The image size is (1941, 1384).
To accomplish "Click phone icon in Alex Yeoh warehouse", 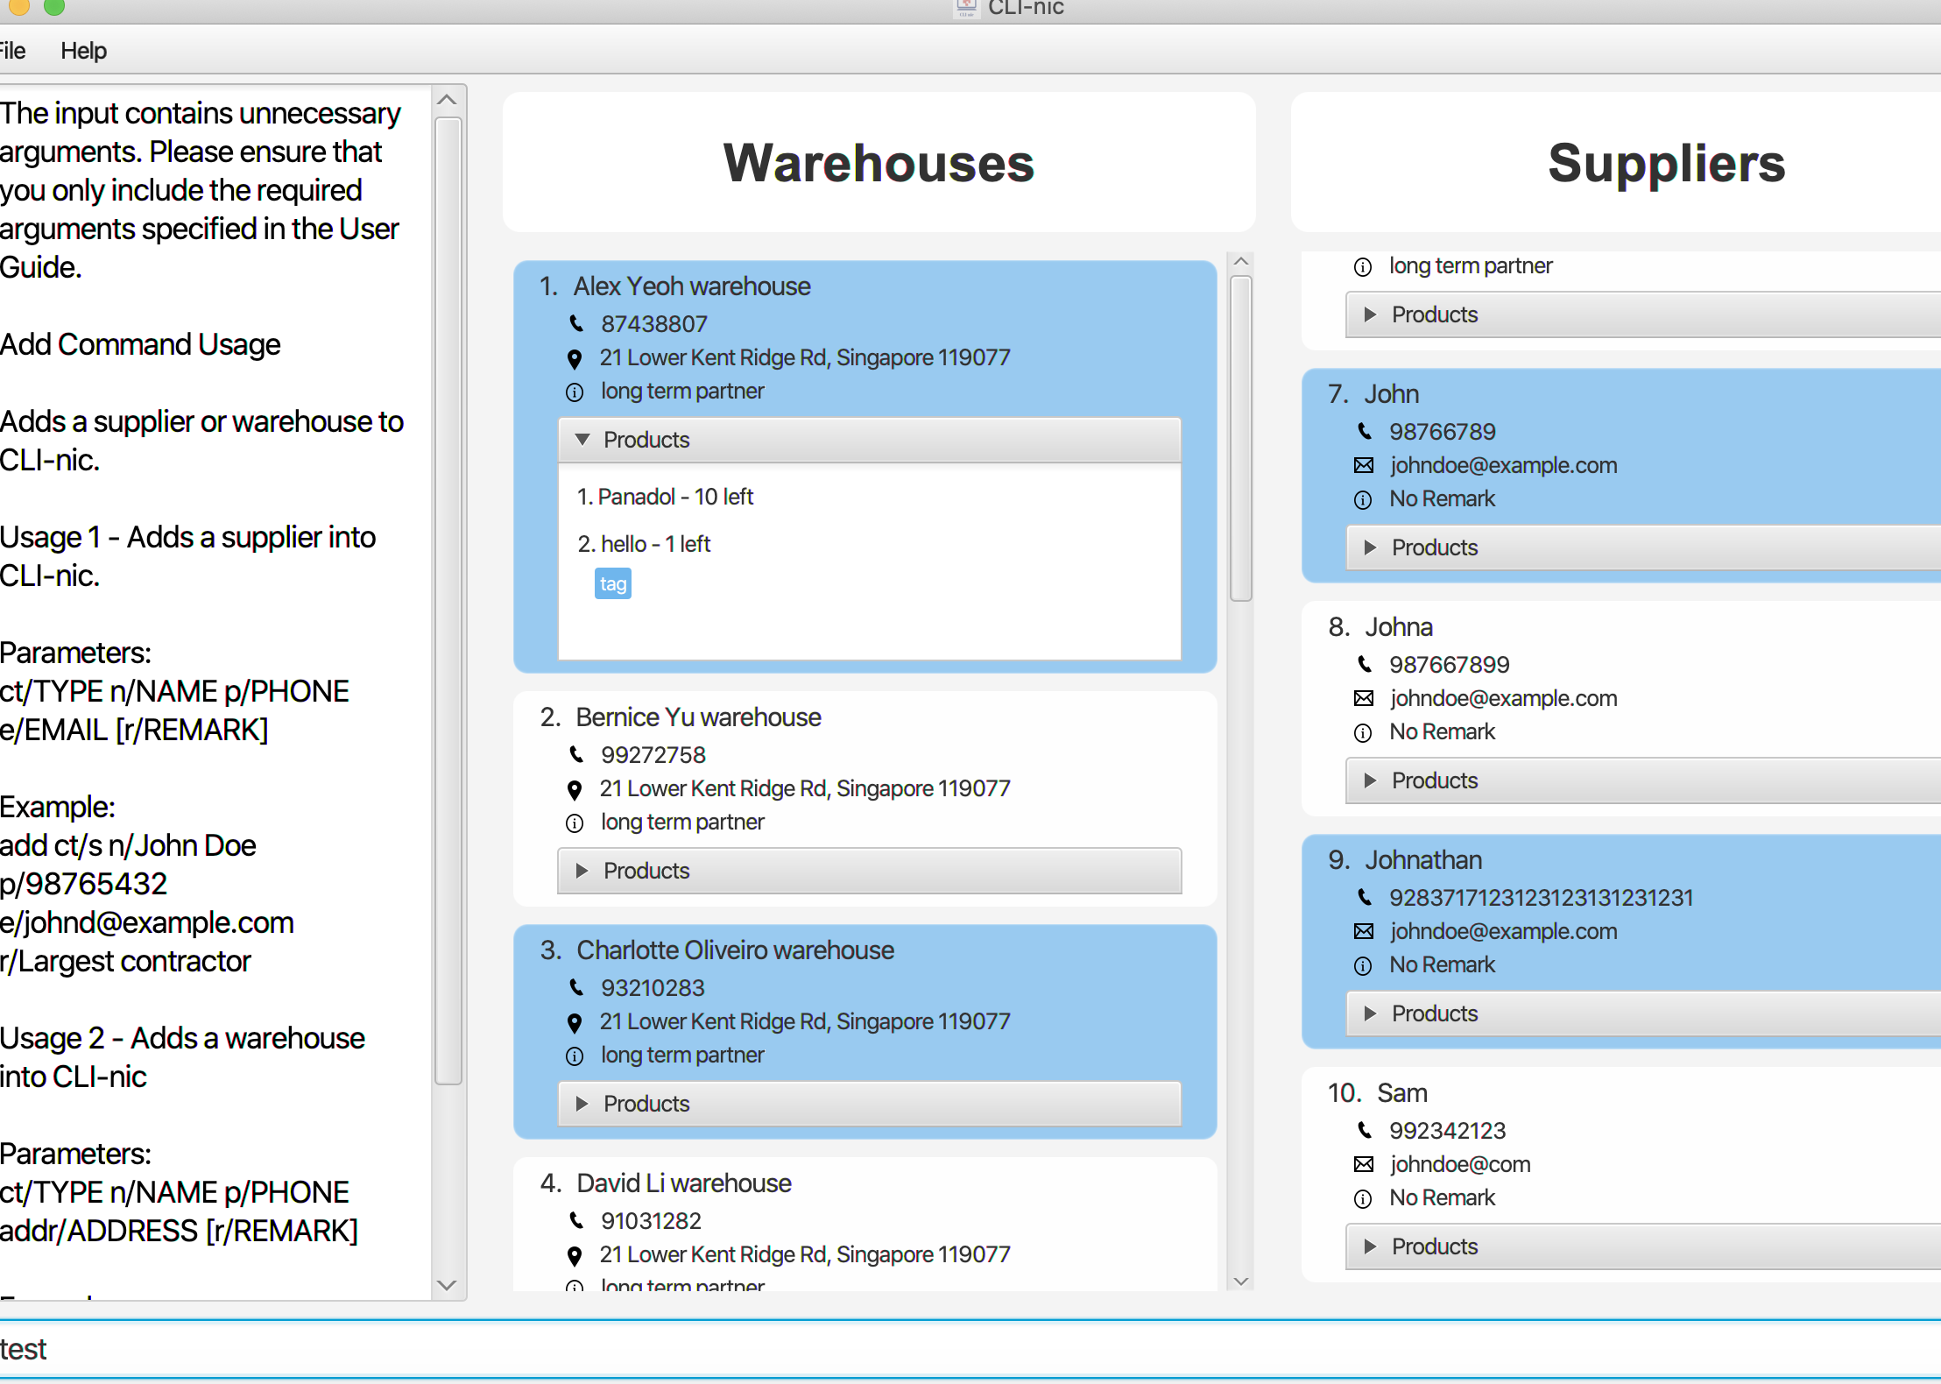I will (x=576, y=323).
